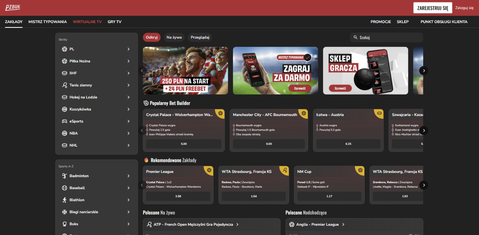
Task: Expand the Biathlon chevron
Action: (x=128, y=200)
